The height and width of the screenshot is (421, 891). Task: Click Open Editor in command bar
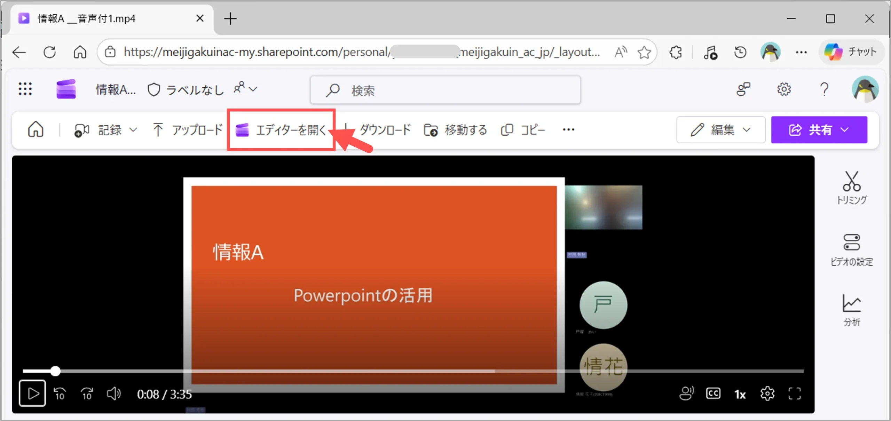[x=281, y=130]
